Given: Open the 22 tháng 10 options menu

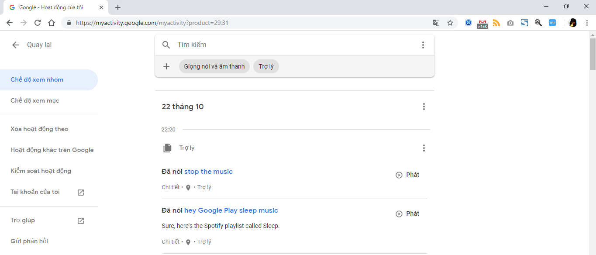Looking at the screenshot, I should pos(424,107).
